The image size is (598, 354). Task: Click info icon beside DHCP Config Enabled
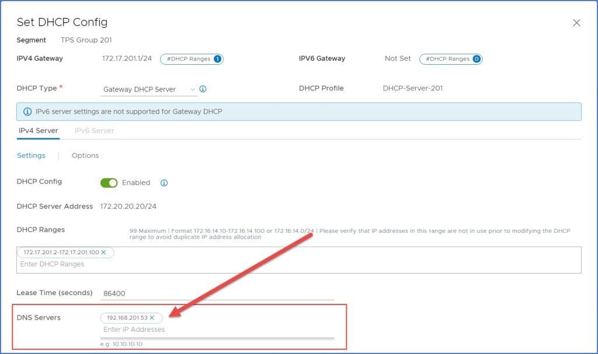164,183
